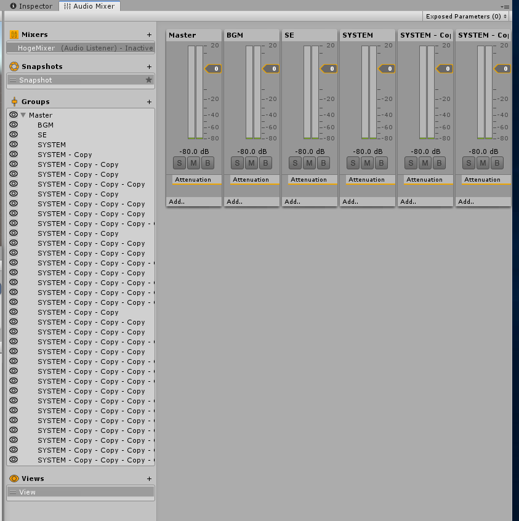Select the HogeMixer mixer entry
This screenshot has height=521, width=519.
point(81,48)
